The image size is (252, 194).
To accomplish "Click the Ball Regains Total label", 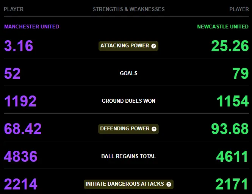I will [128, 156].
